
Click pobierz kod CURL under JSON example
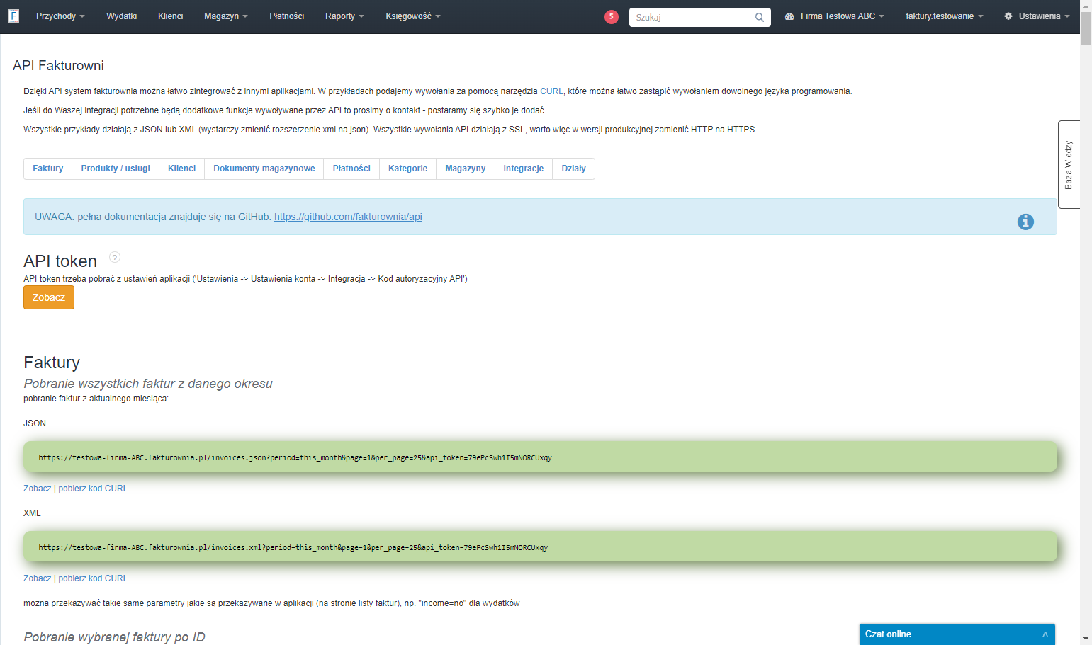pyautogui.click(x=93, y=489)
